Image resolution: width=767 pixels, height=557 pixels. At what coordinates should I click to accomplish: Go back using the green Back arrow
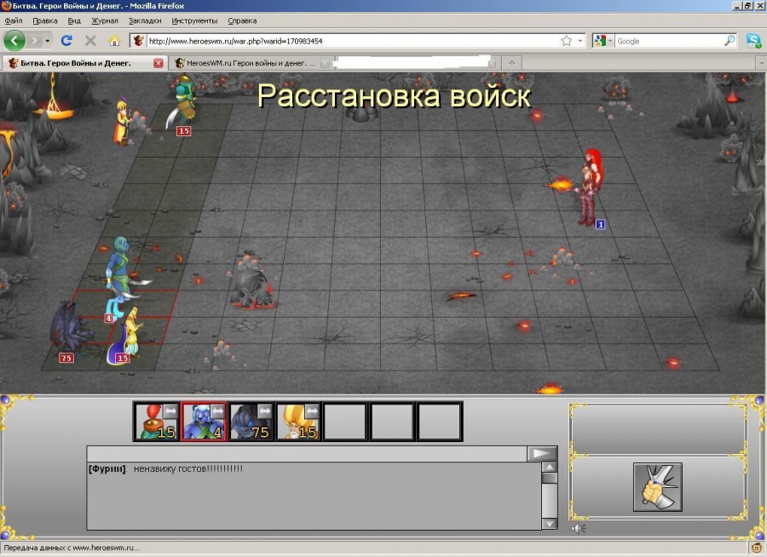point(14,41)
